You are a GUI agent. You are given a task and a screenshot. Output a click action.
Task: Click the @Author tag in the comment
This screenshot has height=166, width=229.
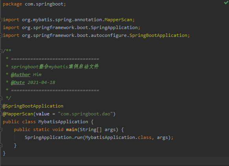tap(20, 75)
